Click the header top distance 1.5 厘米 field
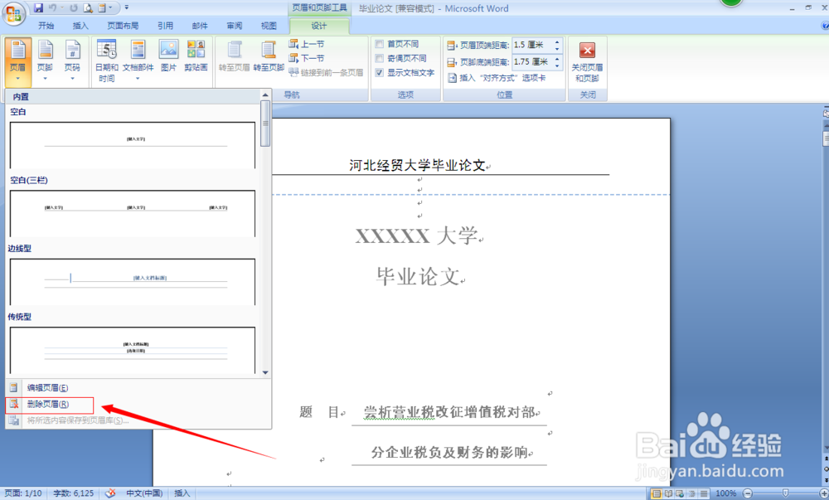 pos(532,45)
